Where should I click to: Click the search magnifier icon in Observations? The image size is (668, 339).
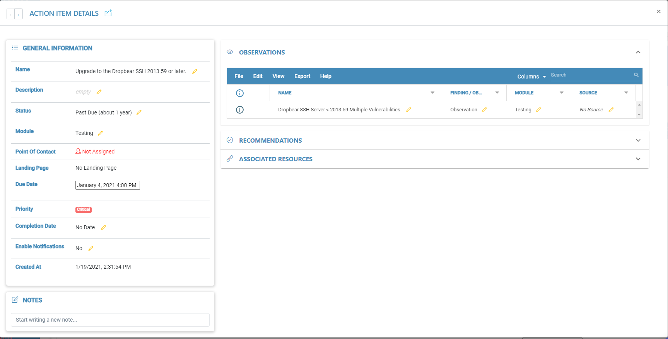(636, 75)
